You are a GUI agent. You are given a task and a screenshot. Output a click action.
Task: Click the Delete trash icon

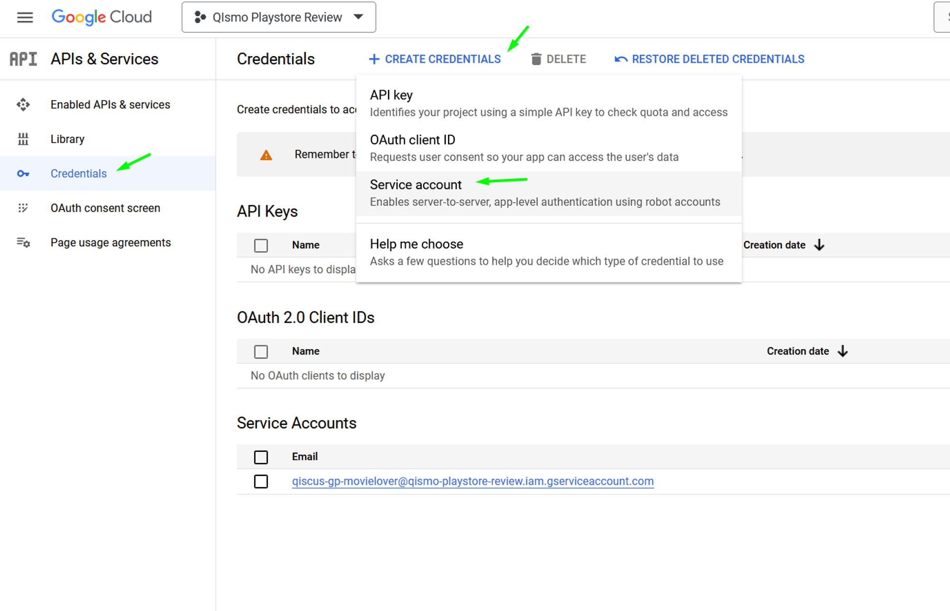[536, 59]
